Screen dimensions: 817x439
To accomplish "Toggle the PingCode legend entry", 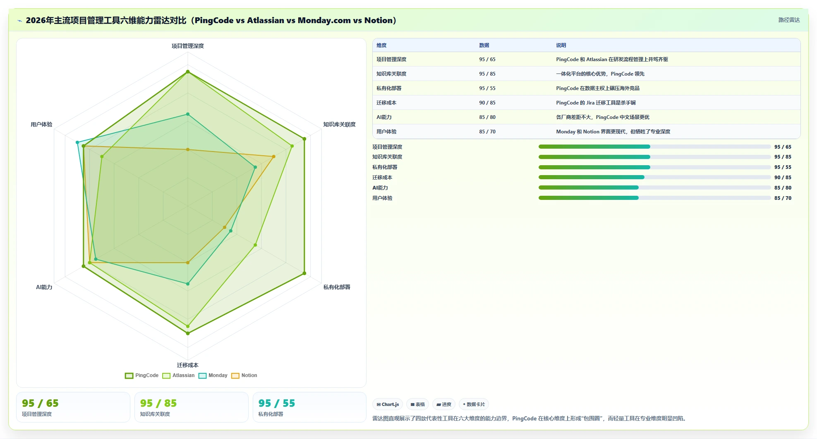I will tap(141, 375).
